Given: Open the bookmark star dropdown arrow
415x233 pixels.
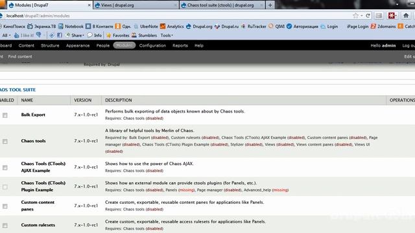Looking at the screenshot, I should pyautogui.click(x=361, y=16).
